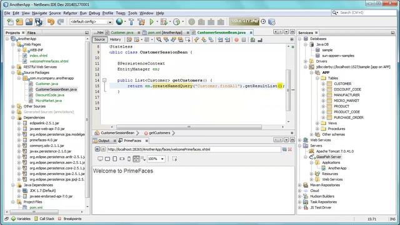The height and width of the screenshot is (225, 400).
Task: Click the getCustomers breadcrumb
Action: pos(159,133)
